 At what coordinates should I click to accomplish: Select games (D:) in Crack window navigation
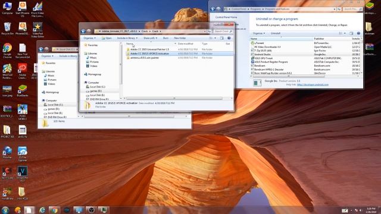96,91
